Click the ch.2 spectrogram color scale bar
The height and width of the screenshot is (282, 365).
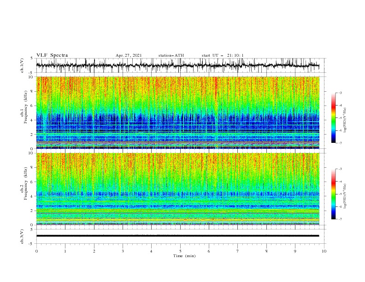tap(333, 194)
